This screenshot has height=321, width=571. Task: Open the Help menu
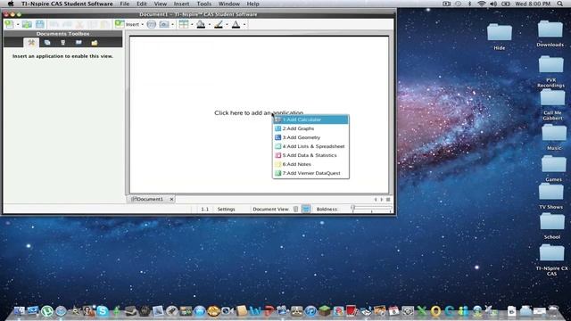click(x=252, y=4)
